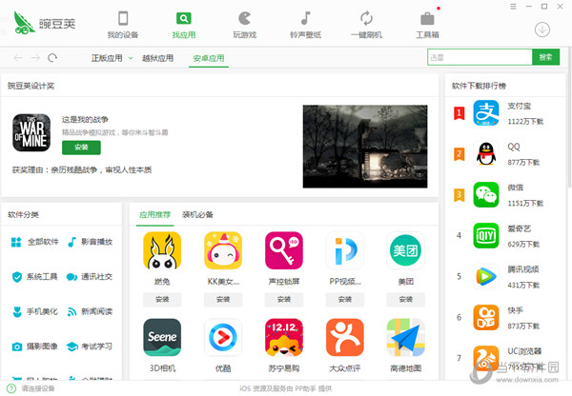Open the 燃兔 rabbit app icon

(x=162, y=250)
